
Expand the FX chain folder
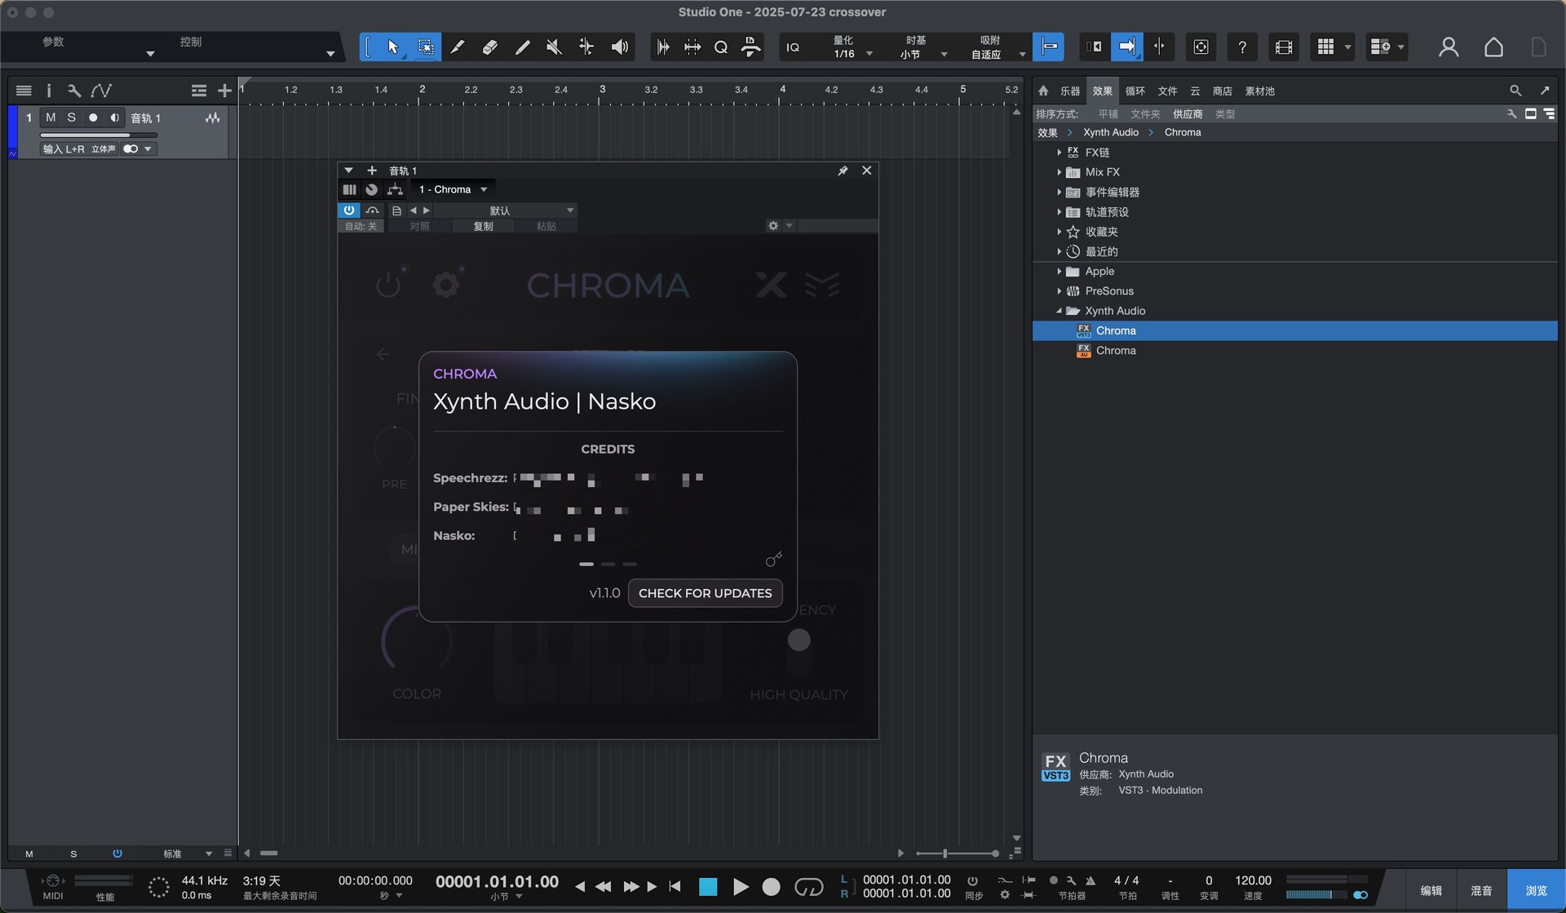click(1059, 153)
